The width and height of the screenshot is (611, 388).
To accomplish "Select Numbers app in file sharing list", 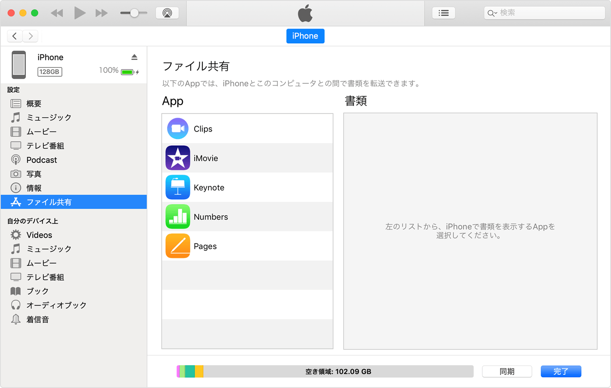I will click(247, 217).
